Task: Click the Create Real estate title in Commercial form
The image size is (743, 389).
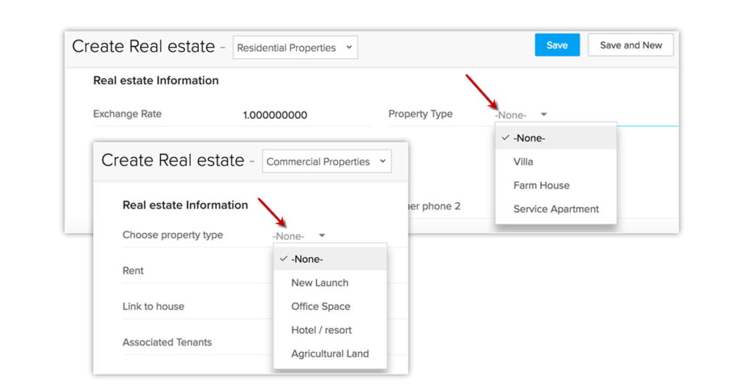Action: tap(173, 160)
